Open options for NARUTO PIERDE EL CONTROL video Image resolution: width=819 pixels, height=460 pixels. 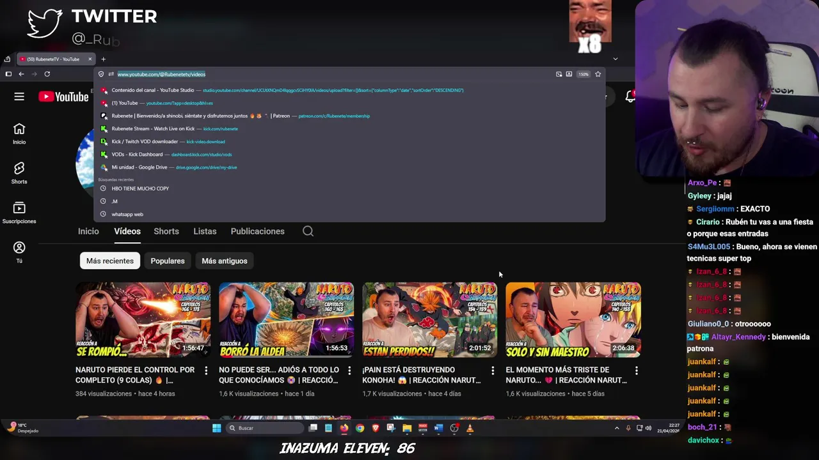point(206,371)
